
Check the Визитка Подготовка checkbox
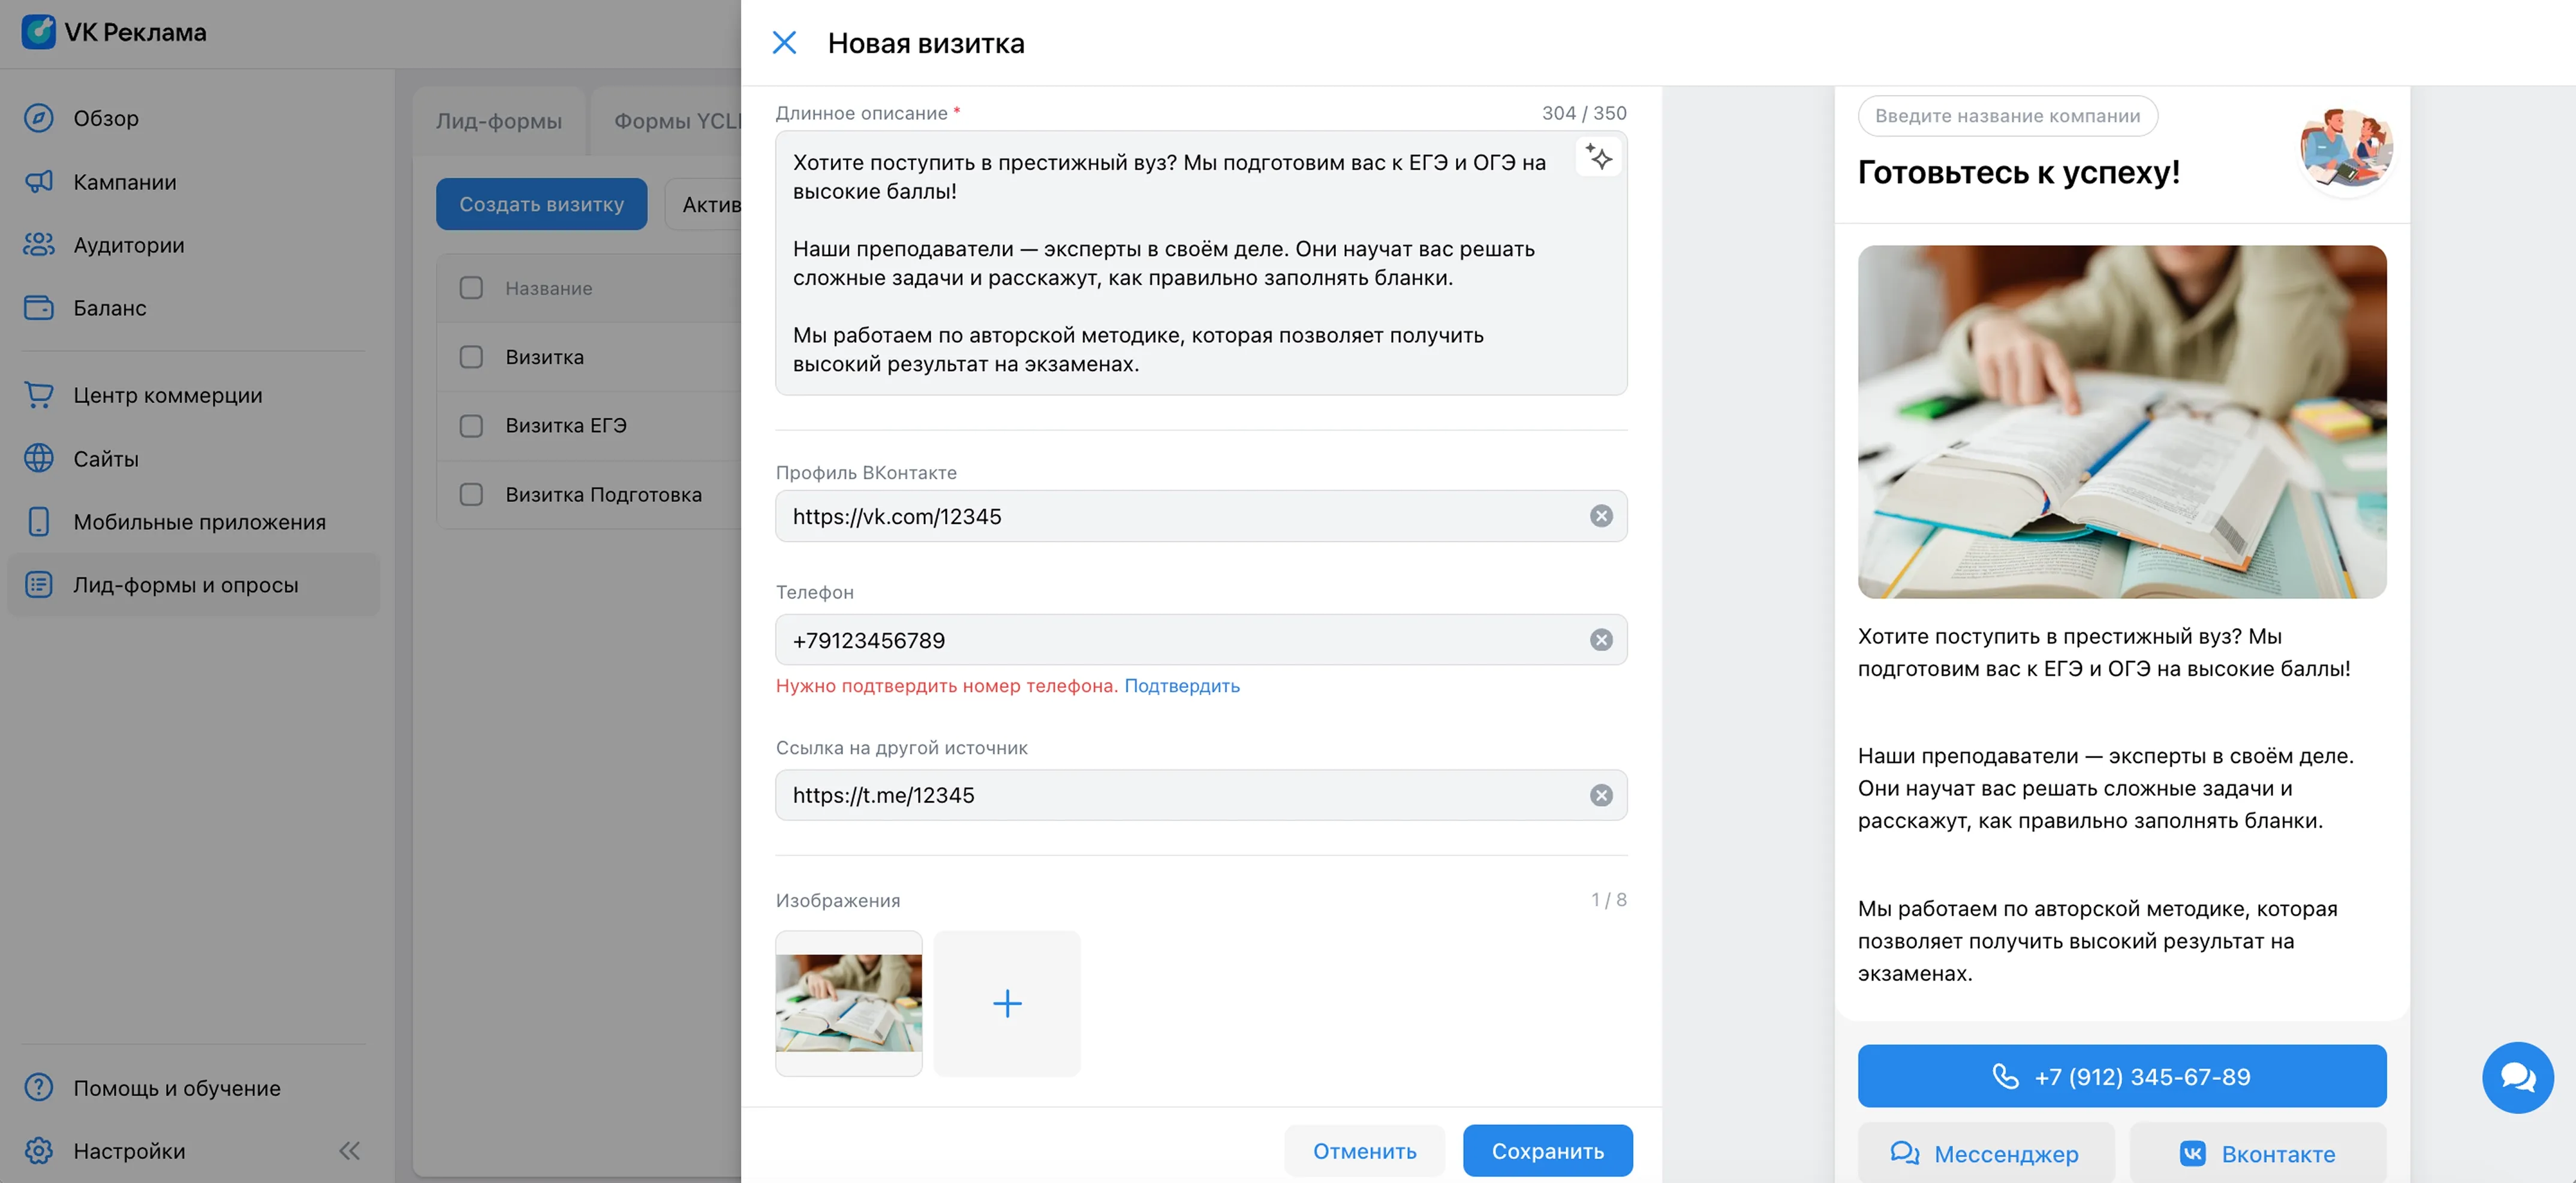(x=471, y=494)
